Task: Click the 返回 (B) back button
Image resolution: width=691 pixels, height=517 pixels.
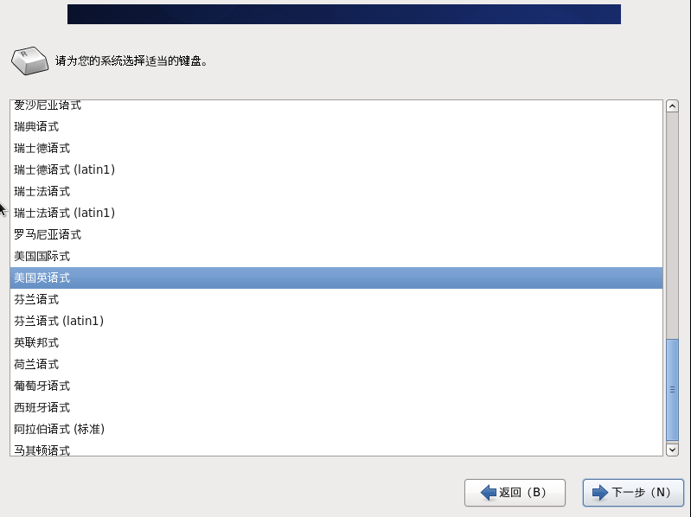Action: click(515, 492)
